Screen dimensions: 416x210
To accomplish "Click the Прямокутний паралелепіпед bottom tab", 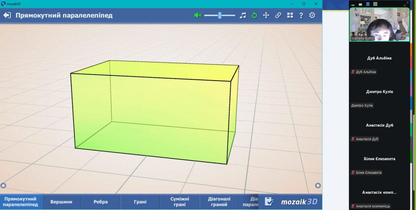I will 21,202.
